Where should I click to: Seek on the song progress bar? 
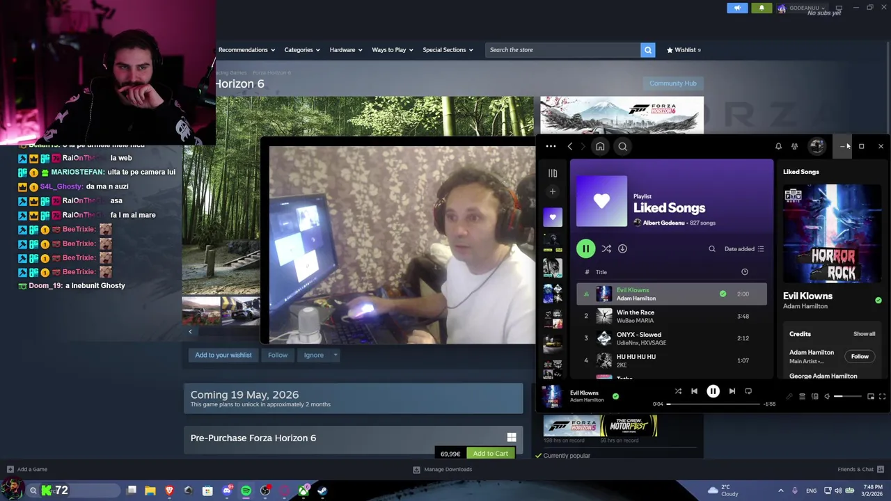coord(713,404)
